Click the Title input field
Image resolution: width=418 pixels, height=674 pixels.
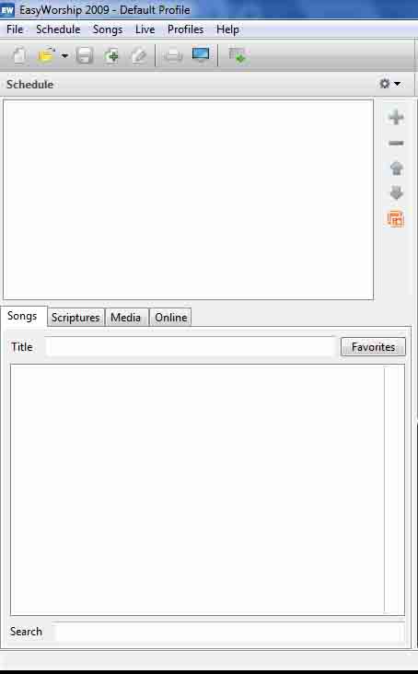click(190, 347)
